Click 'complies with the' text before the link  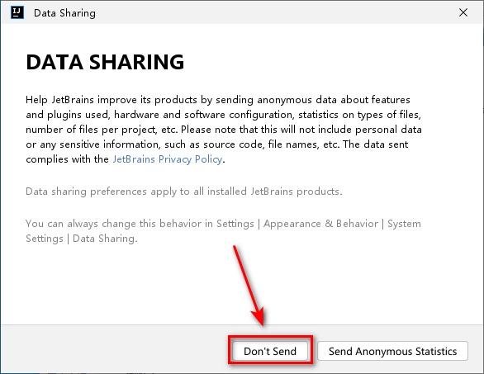click(67, 159)
